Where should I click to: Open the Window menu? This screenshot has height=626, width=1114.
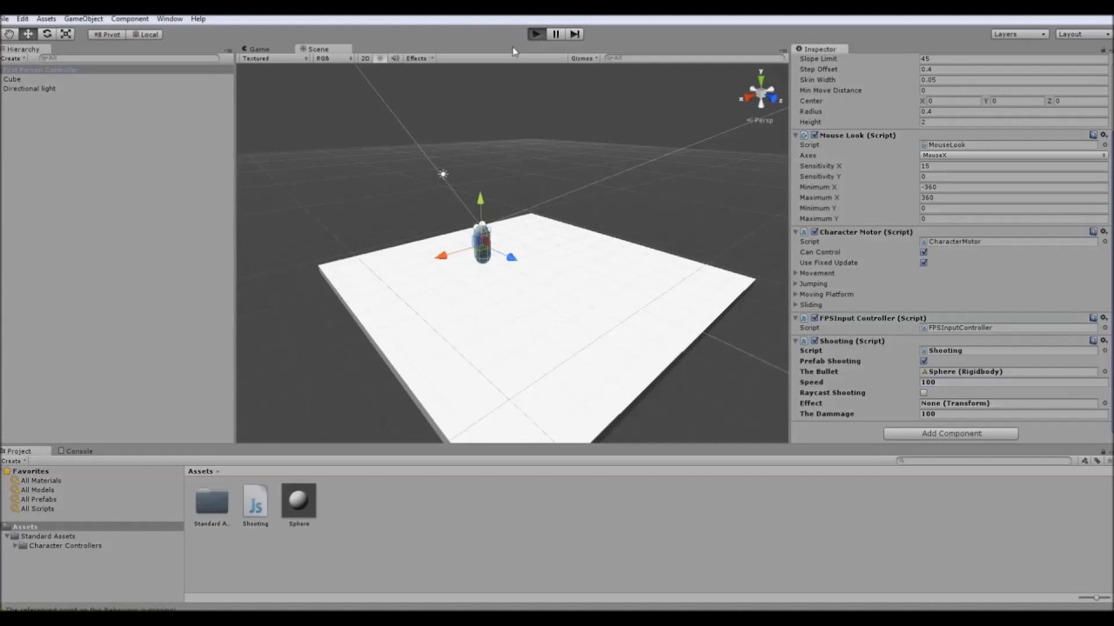(x=170, y=18)
